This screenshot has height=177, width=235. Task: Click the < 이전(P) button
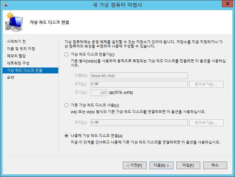pos(135,165)
